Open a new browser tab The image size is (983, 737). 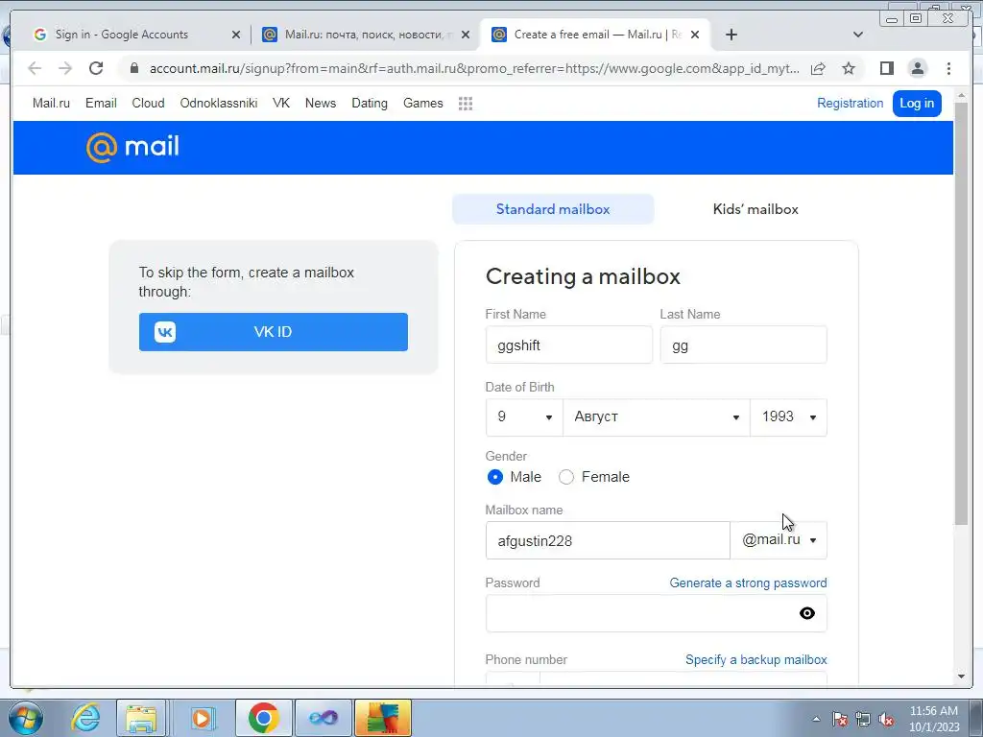tap(731, 35)
